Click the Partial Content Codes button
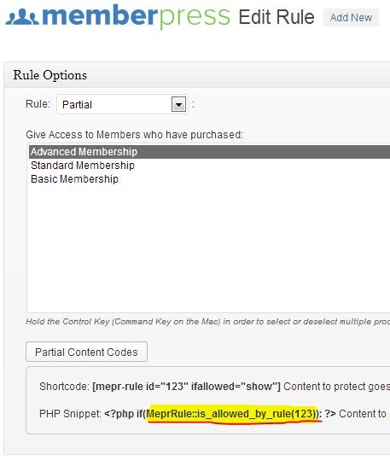Screen dimensions: 390x472 [86, 352]
